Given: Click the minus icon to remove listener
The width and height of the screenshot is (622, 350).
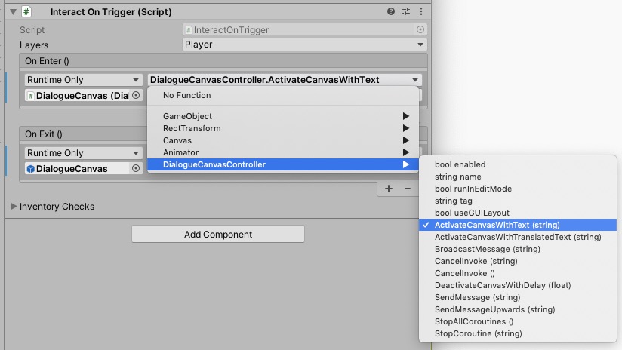Looking at the screenshot, I should pos(408,189).
